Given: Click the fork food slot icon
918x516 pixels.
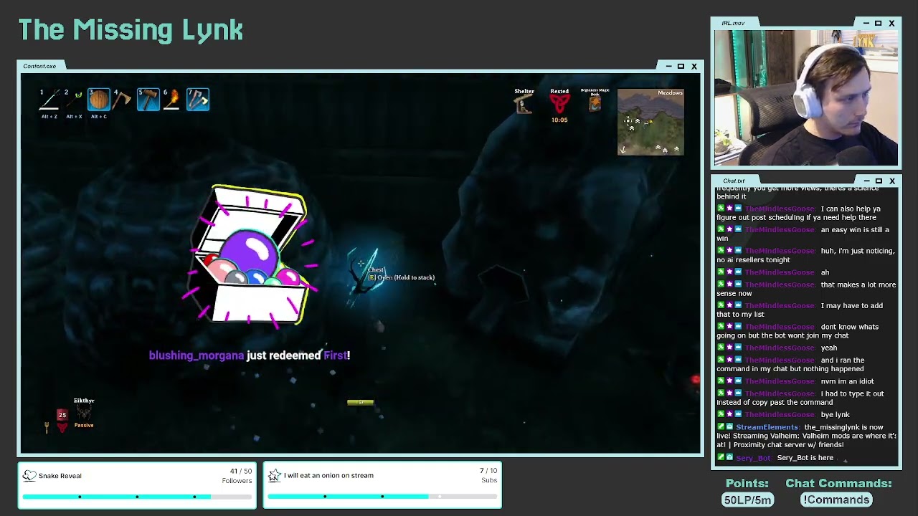Looking at the screenshot, I should click(47, 427).
